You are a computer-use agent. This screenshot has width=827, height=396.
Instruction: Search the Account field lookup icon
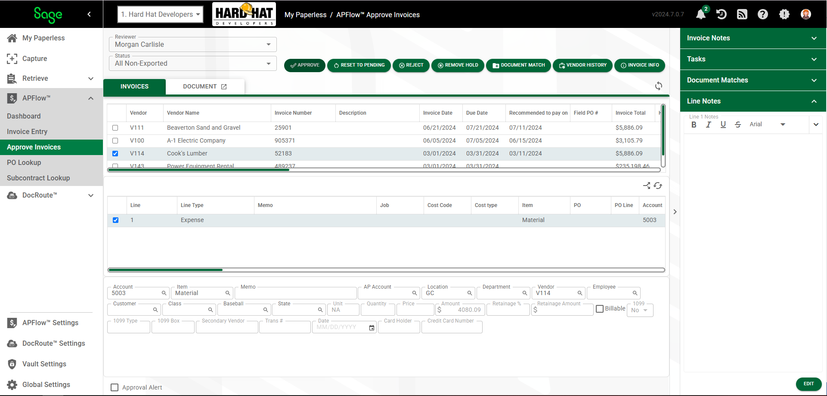pyautogui.click(x=164, y=293)
